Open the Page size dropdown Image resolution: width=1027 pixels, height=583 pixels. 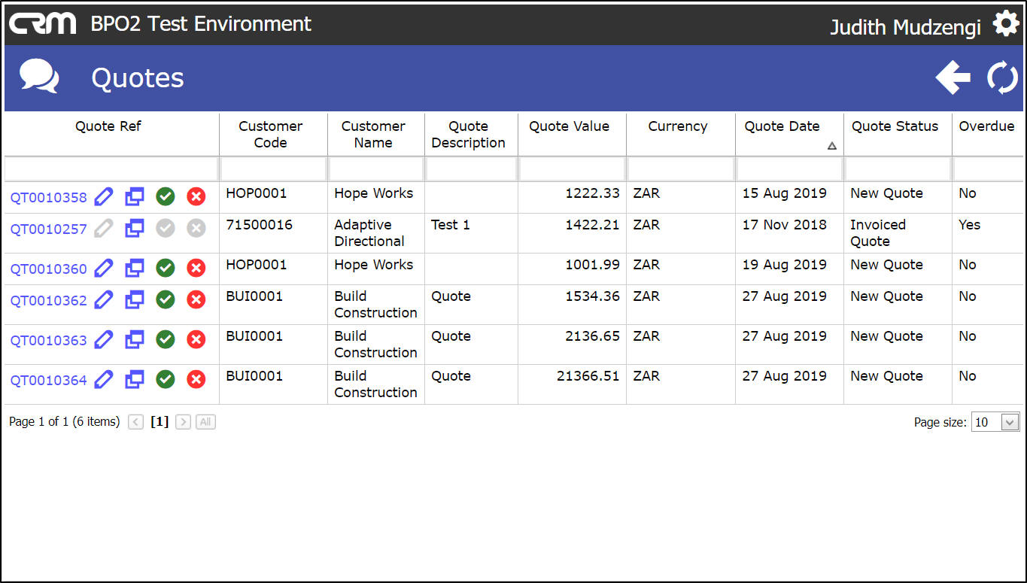click(995, 422)
